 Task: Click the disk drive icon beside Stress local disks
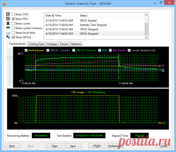pyautogui.click(x=8, y=33)
